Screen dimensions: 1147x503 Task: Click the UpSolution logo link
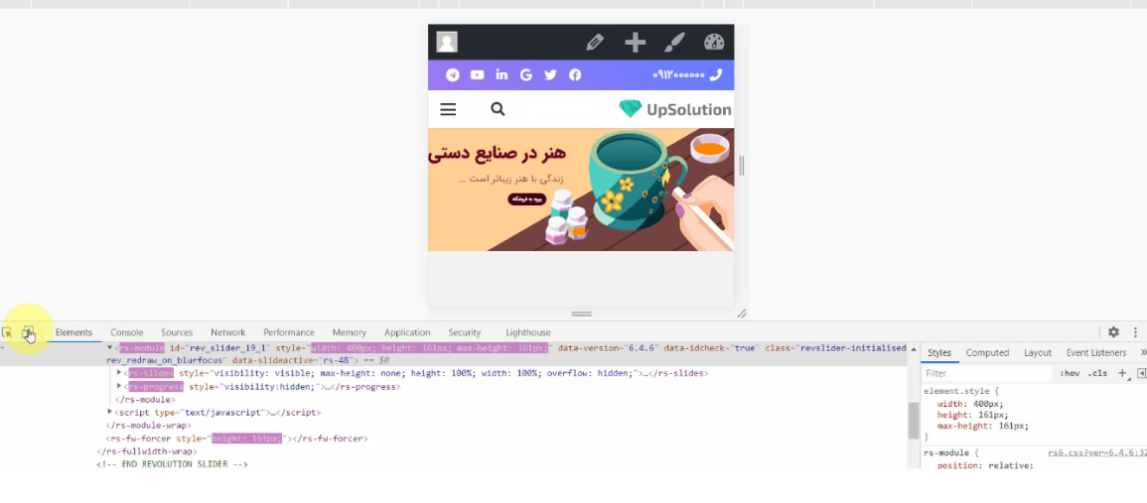click(674, 110)
